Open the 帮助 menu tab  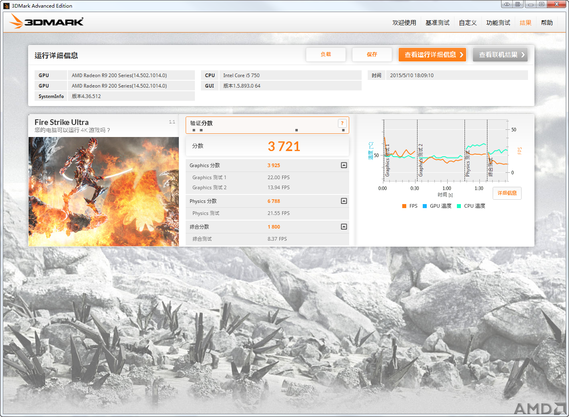[547, 22]
